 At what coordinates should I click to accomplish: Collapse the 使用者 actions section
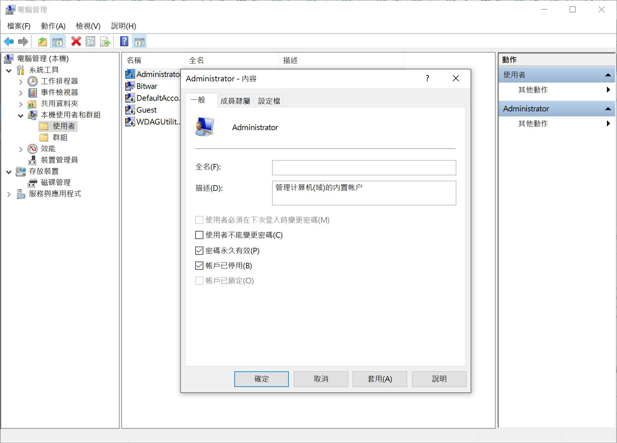tap(608, 75)
